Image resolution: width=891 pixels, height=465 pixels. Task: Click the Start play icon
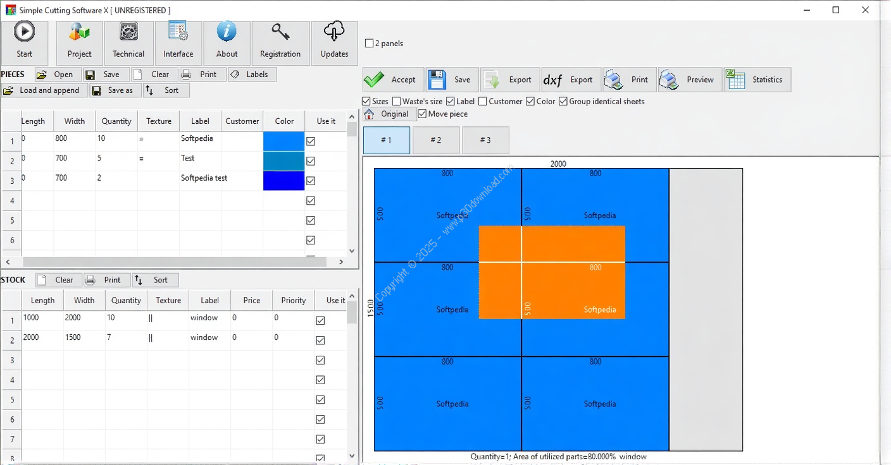coord(25,32)
